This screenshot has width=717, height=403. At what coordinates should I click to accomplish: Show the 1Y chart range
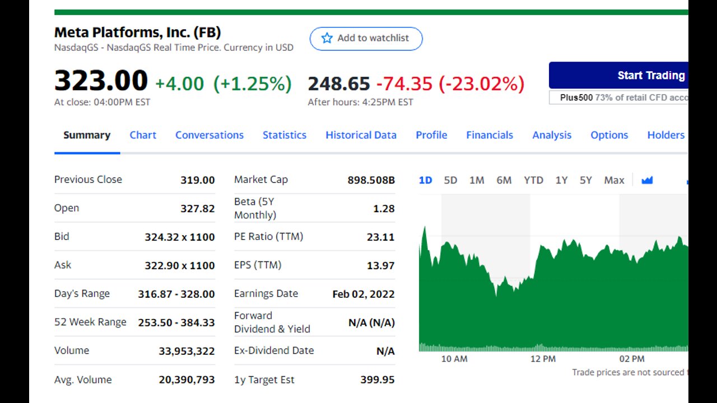click(561, 180)
